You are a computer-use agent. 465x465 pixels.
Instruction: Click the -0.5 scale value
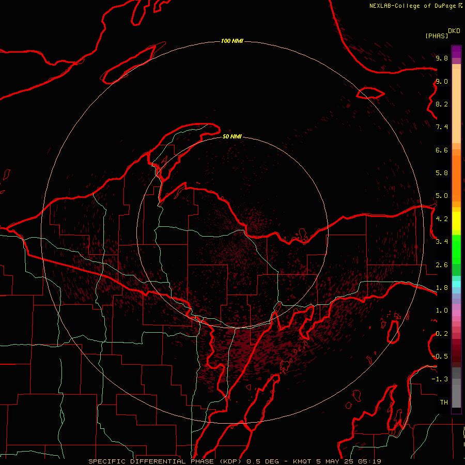440,357
